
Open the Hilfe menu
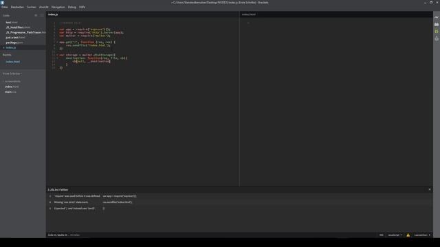[82, 7]
